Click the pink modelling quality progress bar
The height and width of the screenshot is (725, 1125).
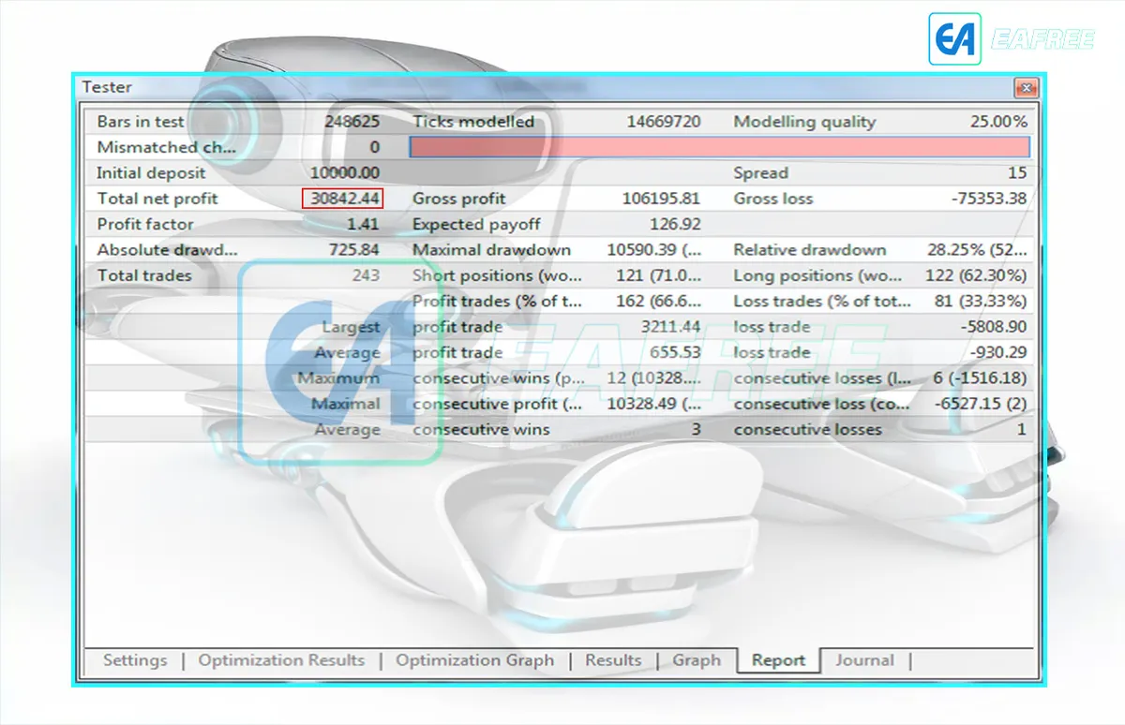[x=719, y=147]
